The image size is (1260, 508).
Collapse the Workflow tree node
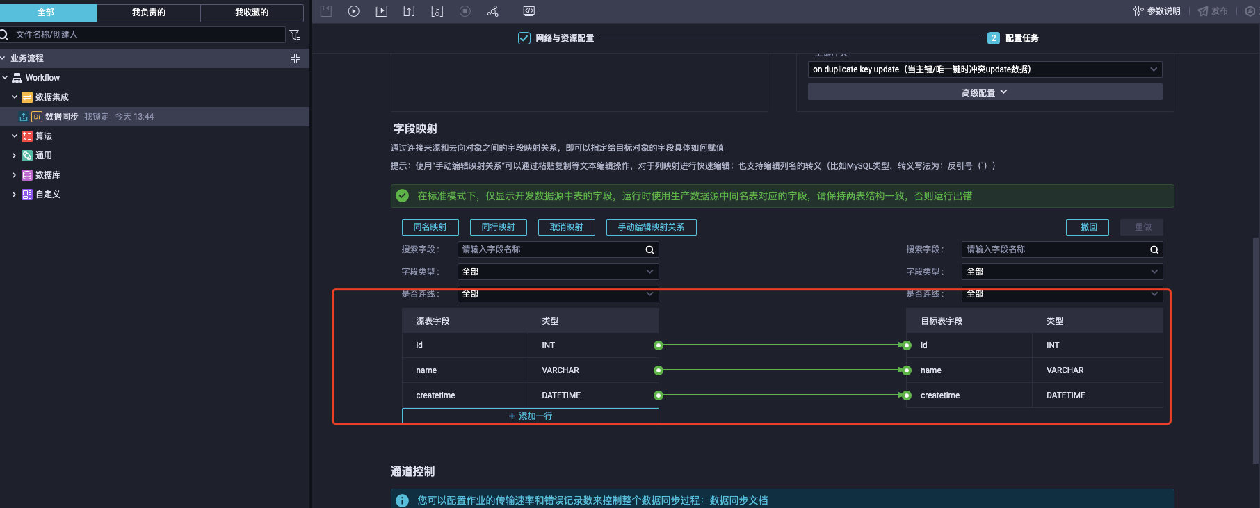pos(5,78)
